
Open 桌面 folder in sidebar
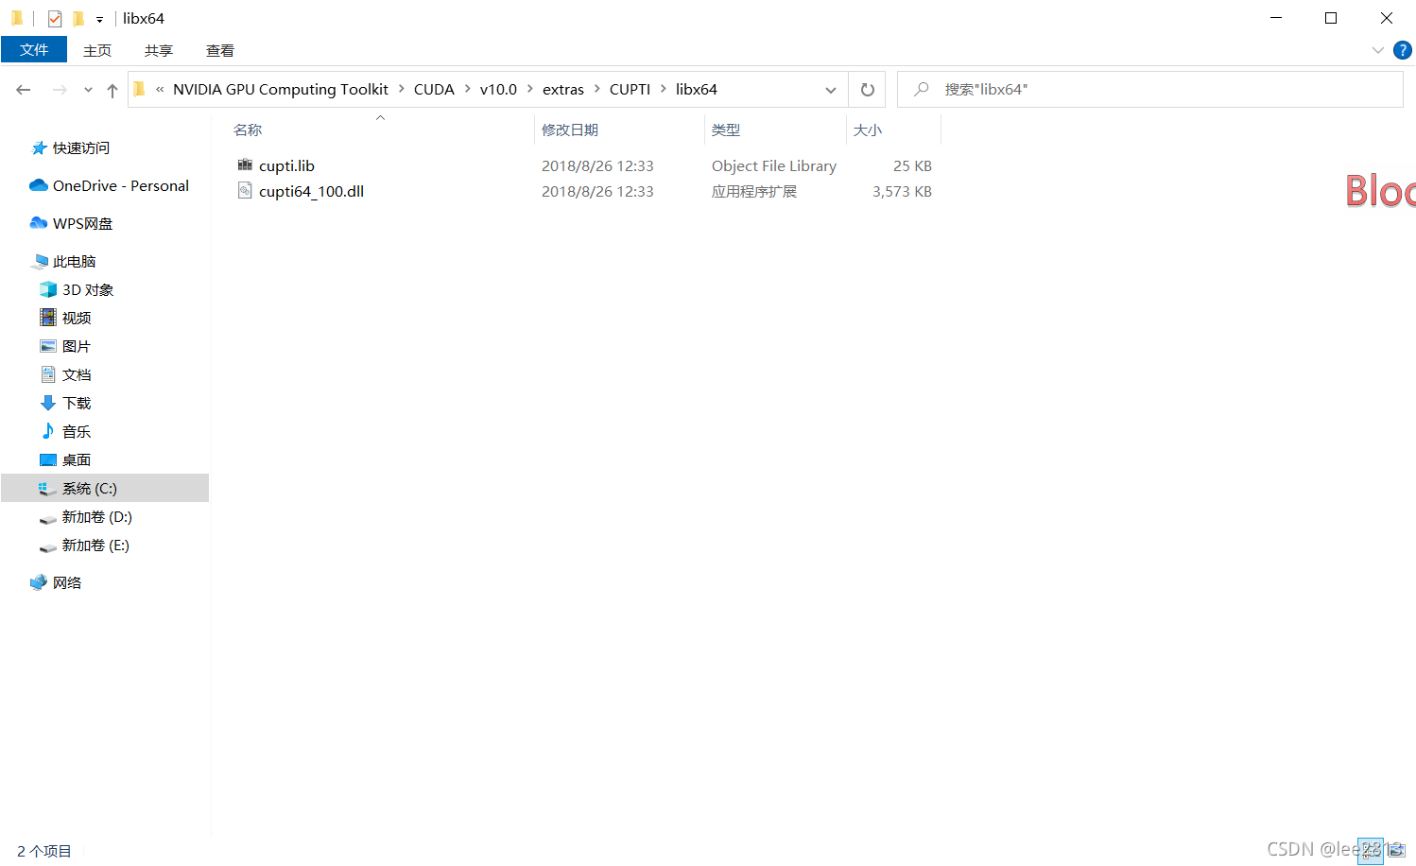pos(77,459)
